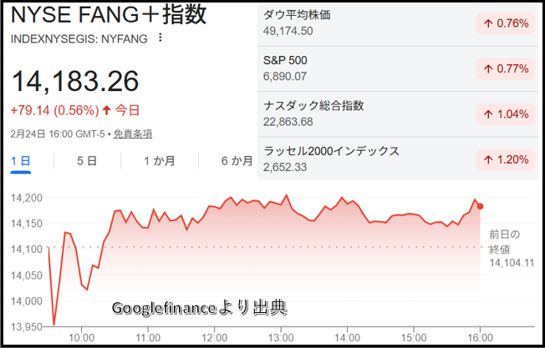The image size is (545, 348).
Task: Click the red up arrow near 今日
Action: (106, 109)
